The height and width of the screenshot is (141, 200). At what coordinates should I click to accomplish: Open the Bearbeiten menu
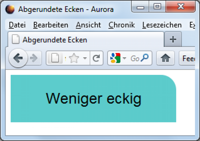pos(51,25)
